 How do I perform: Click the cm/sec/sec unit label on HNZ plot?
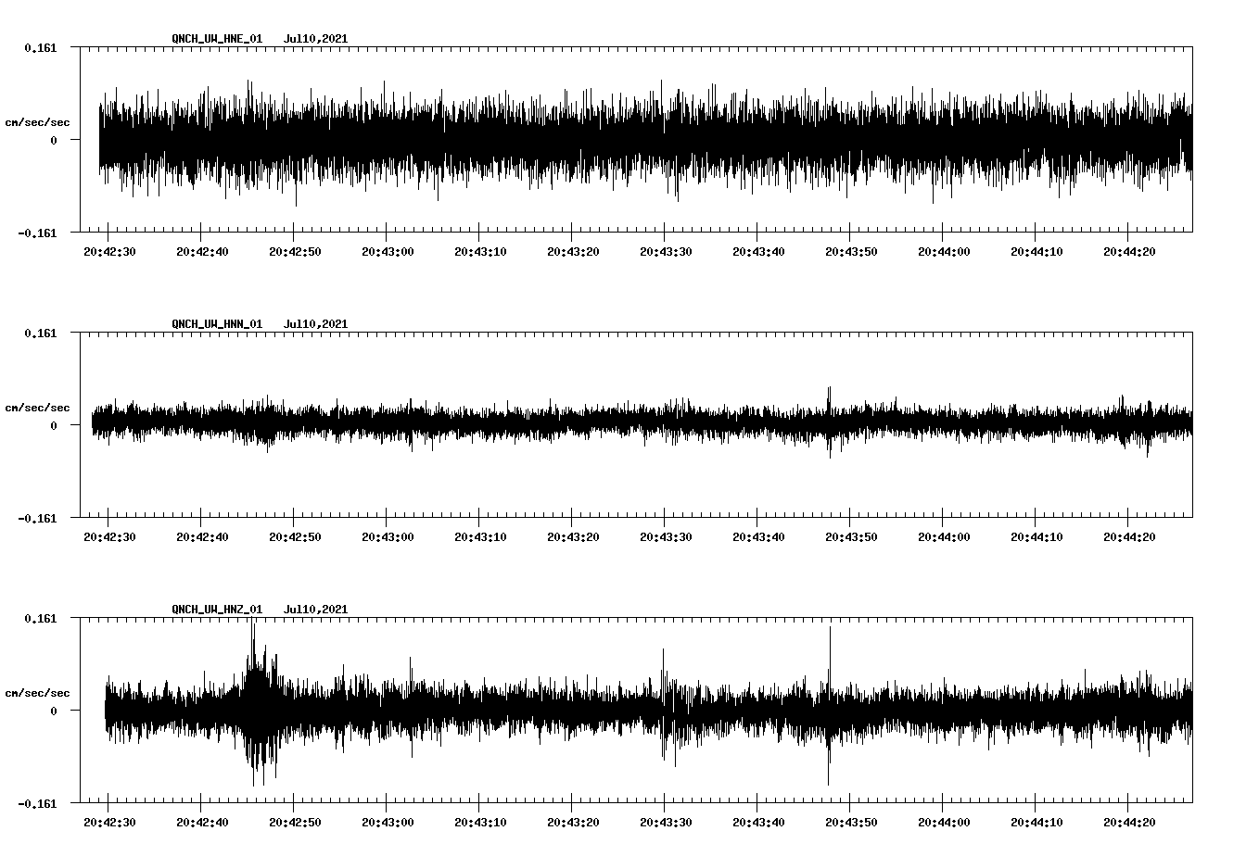coord(37,693)
